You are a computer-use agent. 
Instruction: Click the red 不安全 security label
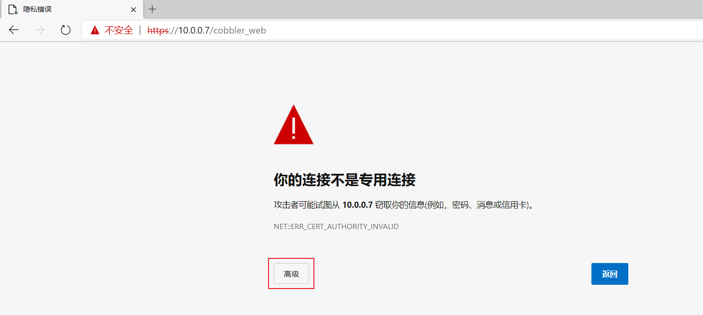(x=119, y=31)
